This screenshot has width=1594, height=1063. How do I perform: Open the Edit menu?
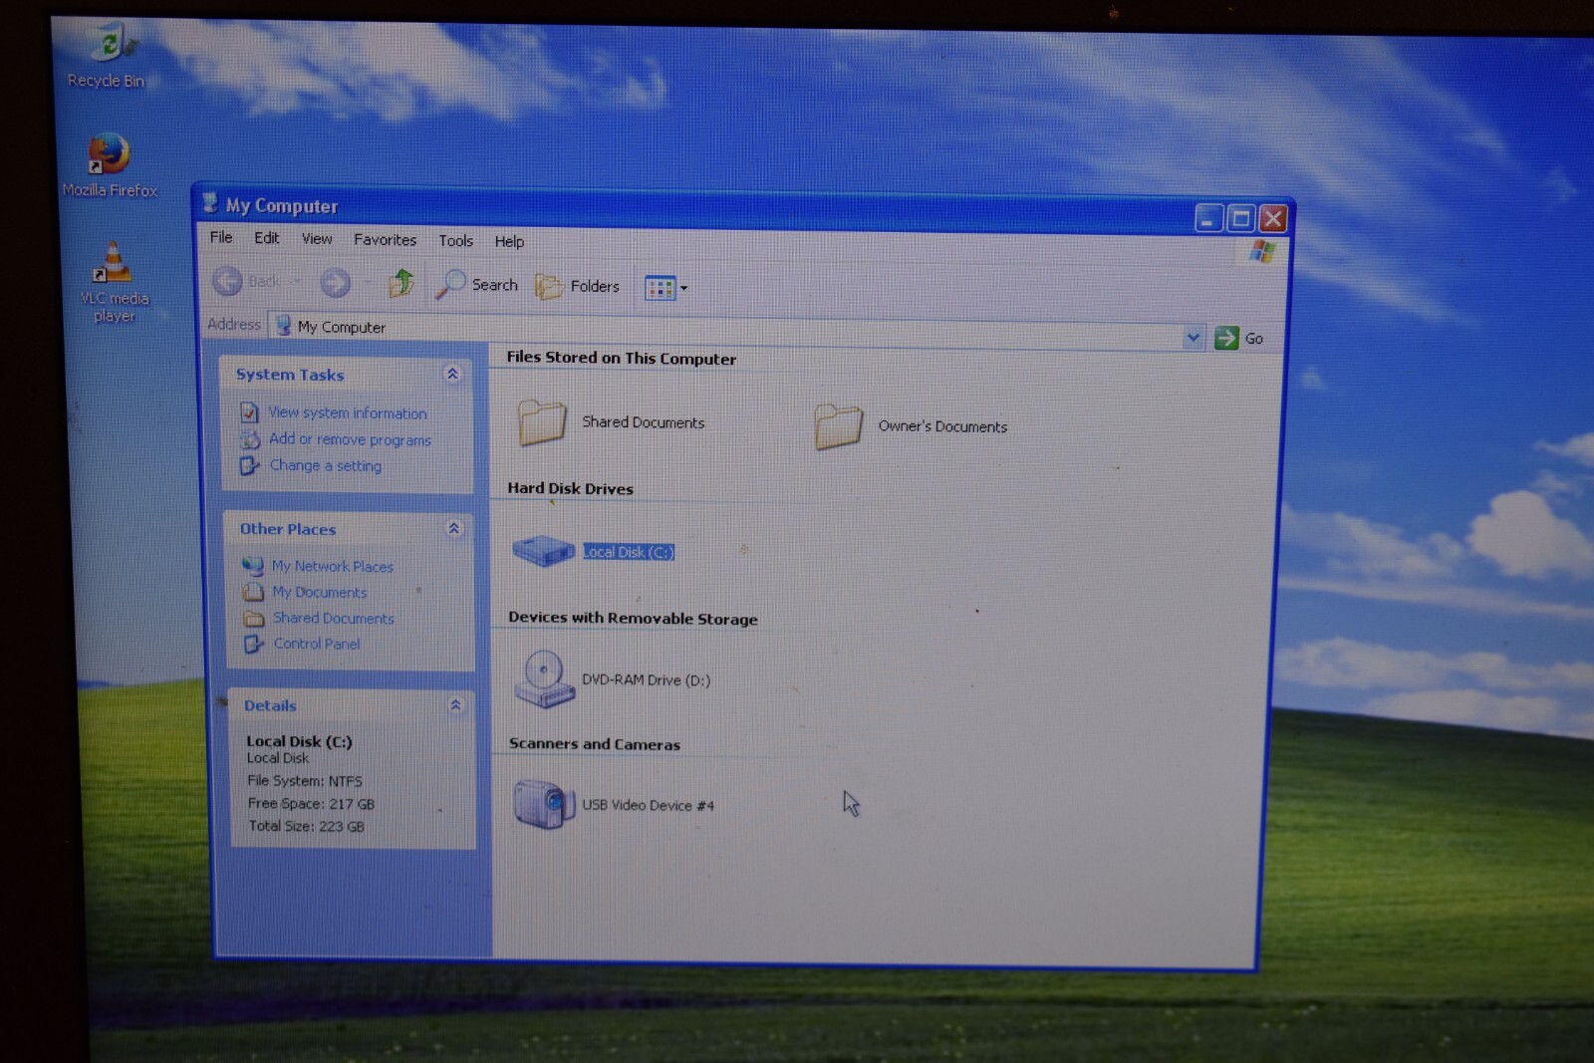266,238
